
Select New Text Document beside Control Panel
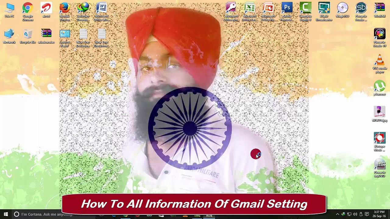pos(83,38)
